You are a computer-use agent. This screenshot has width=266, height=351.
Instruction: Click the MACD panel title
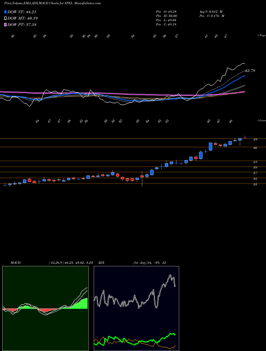pyautogui.click(x=15, y=263)
